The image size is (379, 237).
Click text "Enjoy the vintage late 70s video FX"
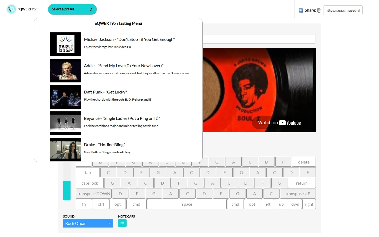point(107,47)
